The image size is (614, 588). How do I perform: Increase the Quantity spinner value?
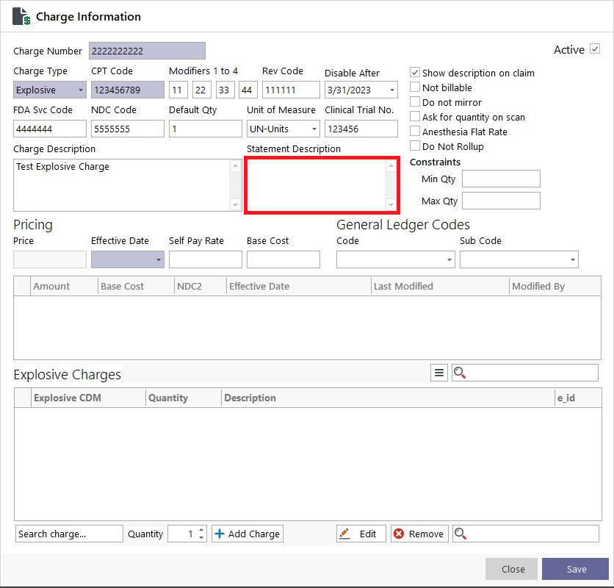click(201, 530)
